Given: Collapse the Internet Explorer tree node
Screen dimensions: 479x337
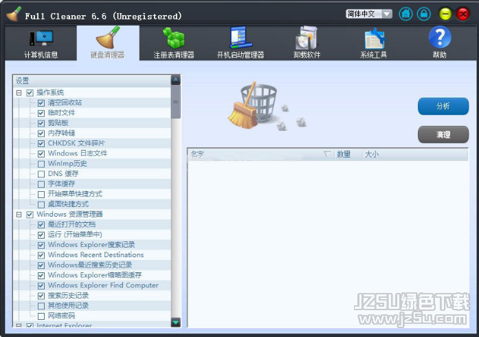Looking at the screenshot, I should tap(19, 326).
